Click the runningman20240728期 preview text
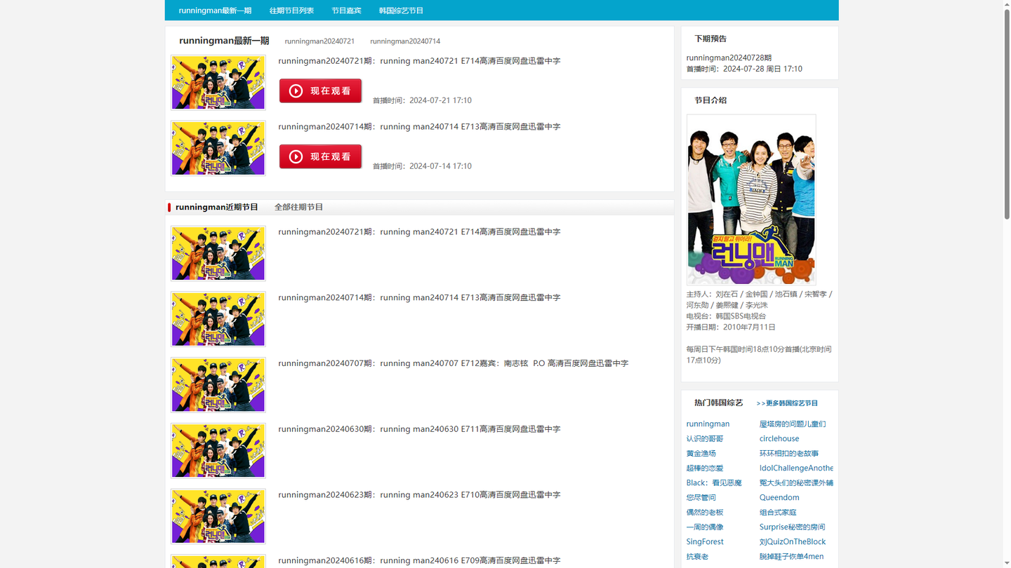 729,58
